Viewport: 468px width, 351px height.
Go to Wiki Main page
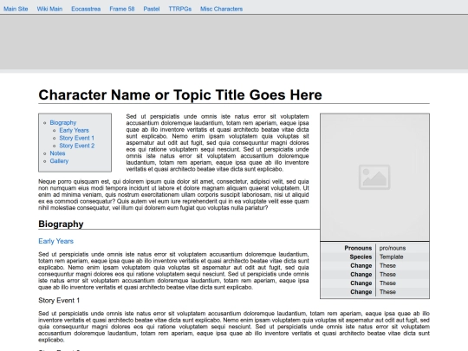pyautogui.click(x=49, y=9)
